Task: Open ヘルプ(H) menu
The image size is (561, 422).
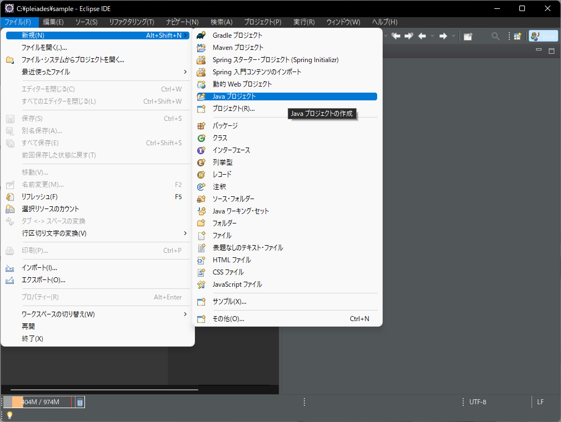Action: pos(384,22)
